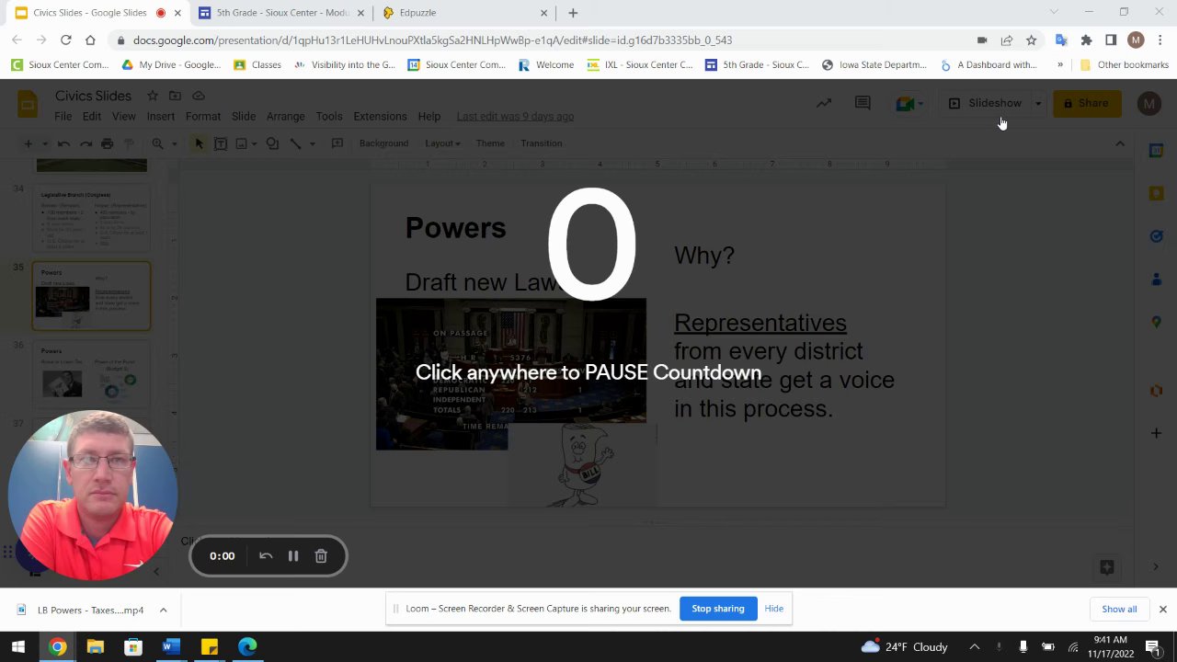The height and width of the screenshot is (662, 1177).
Task: Open the Edit menu
Action: pyautogui.click(x=92, y=117)
